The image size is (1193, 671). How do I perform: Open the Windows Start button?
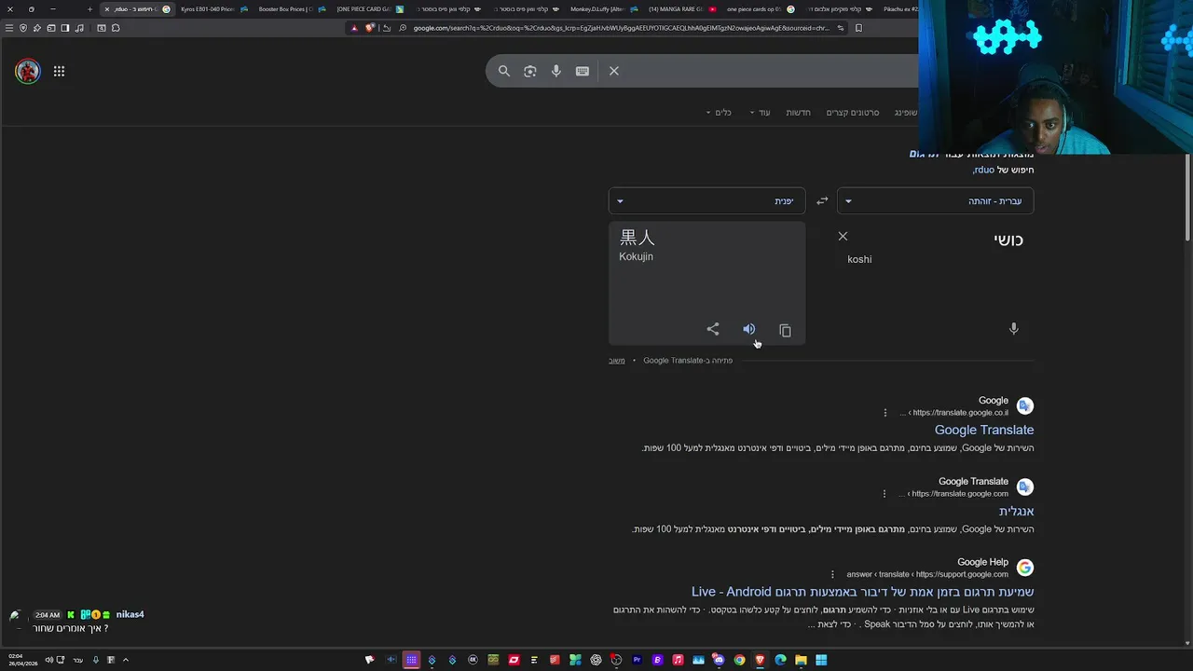point(821,660)
